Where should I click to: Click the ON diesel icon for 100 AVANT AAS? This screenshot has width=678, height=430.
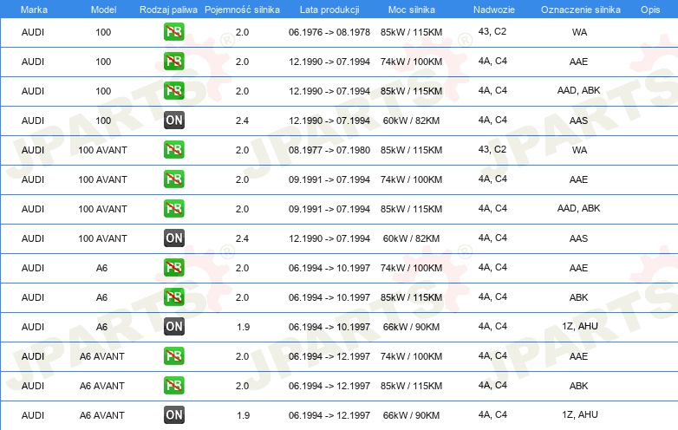(173, 238)
